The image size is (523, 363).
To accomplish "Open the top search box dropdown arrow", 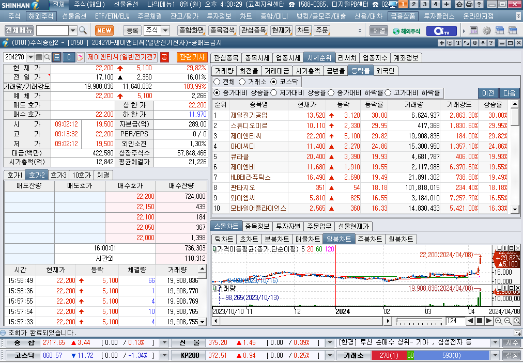I will point(73,30).
